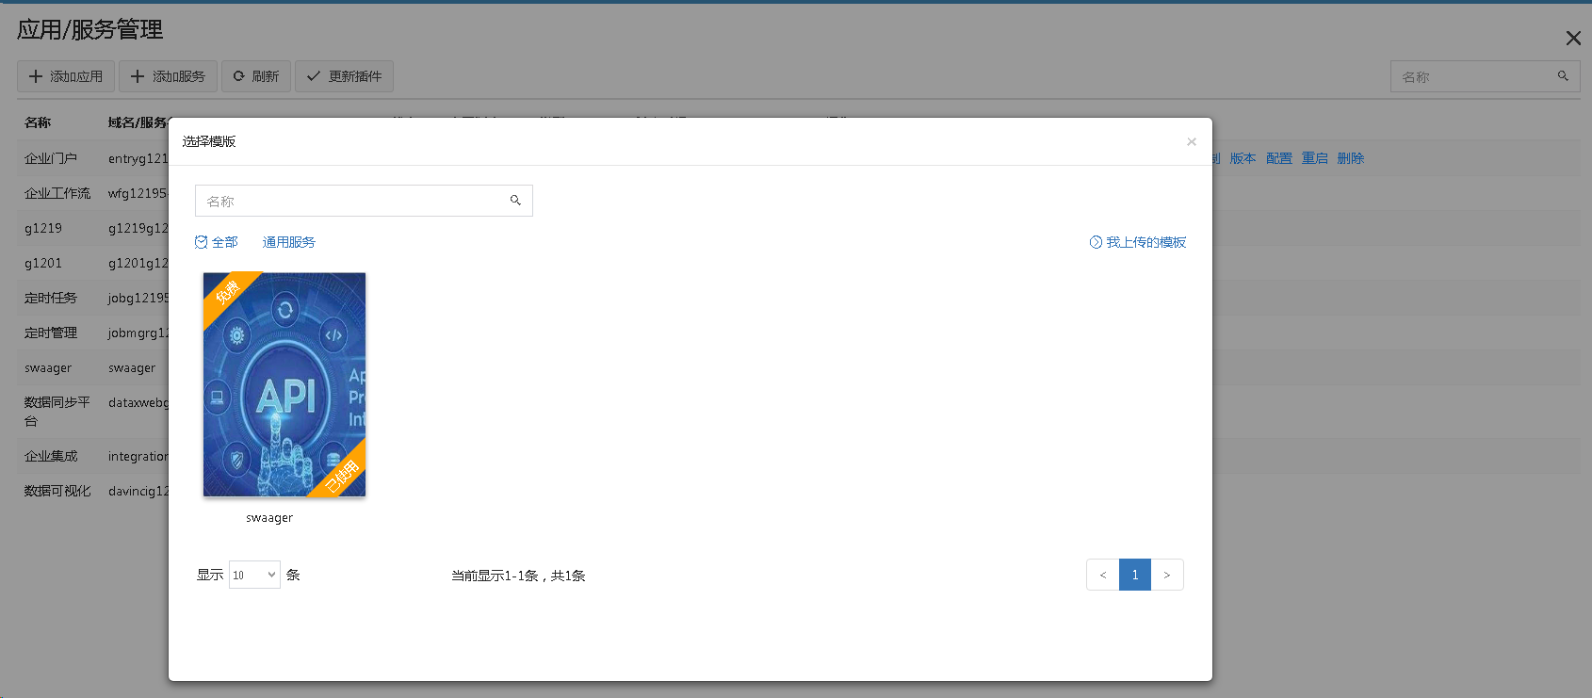The image size is (1592, 698).
Task: Close the 选择模版 dialog
Action: point(1191,141)
